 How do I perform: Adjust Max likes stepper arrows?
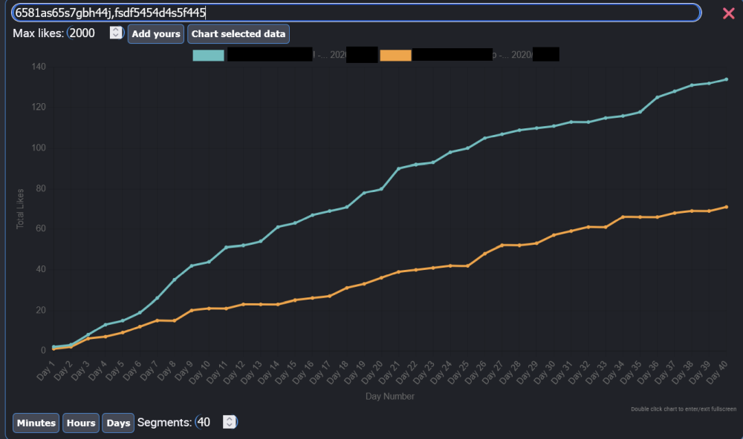point(116,33)
